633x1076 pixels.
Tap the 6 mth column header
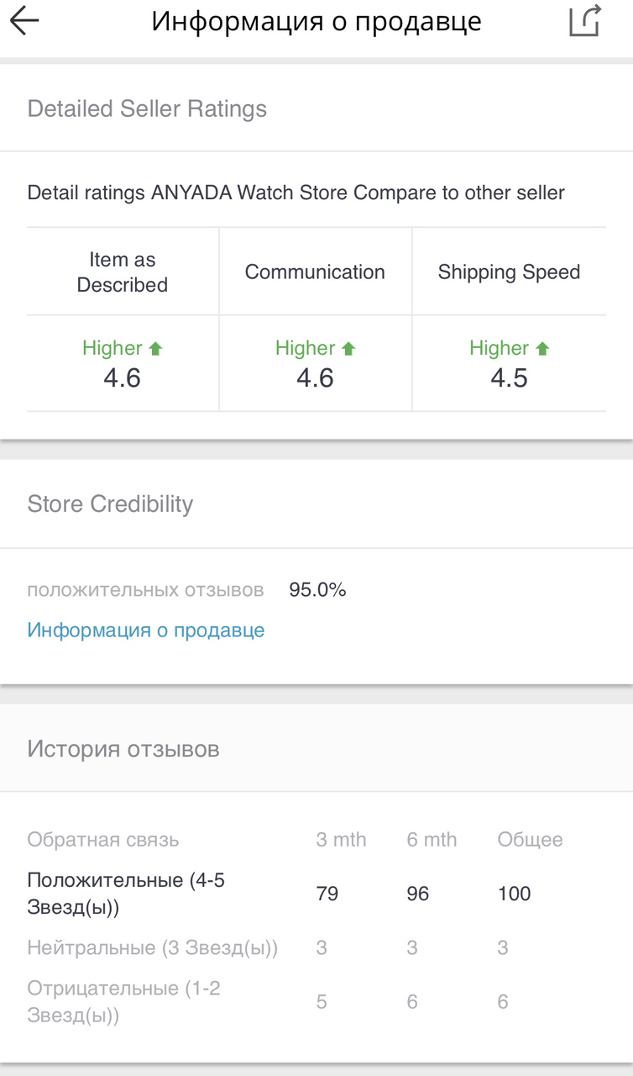(x=432, y=840)
